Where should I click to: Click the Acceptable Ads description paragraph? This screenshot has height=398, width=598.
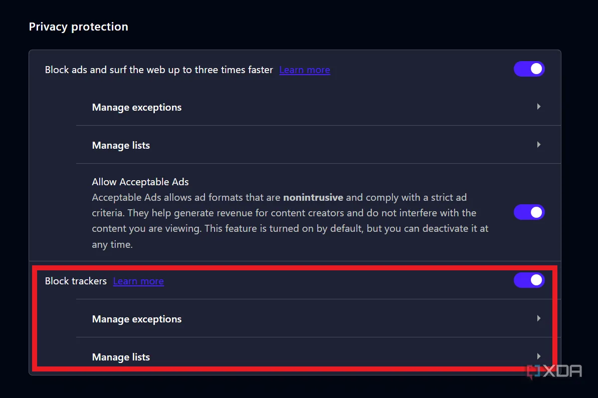(286, 221)
